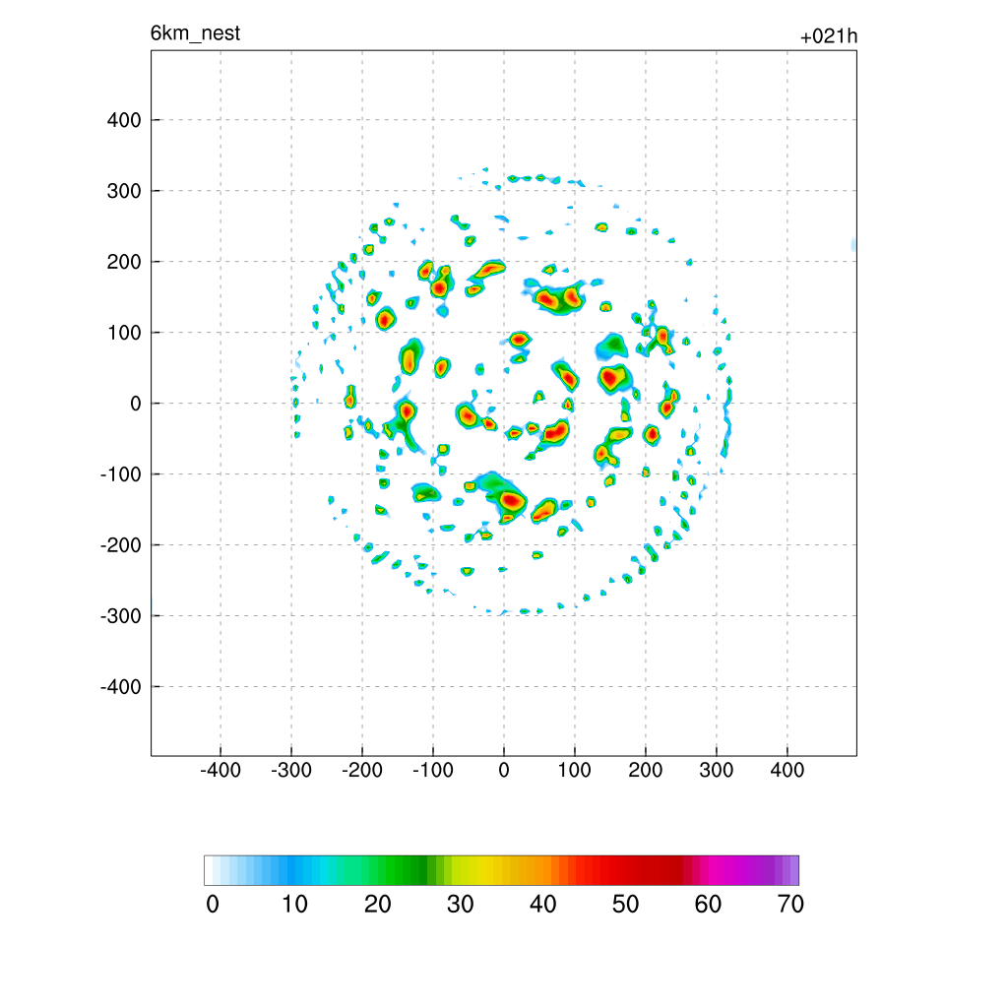1008x1008 pixels.
Task: Select the y-axis tick label "200"
Action: pos(124,262)
